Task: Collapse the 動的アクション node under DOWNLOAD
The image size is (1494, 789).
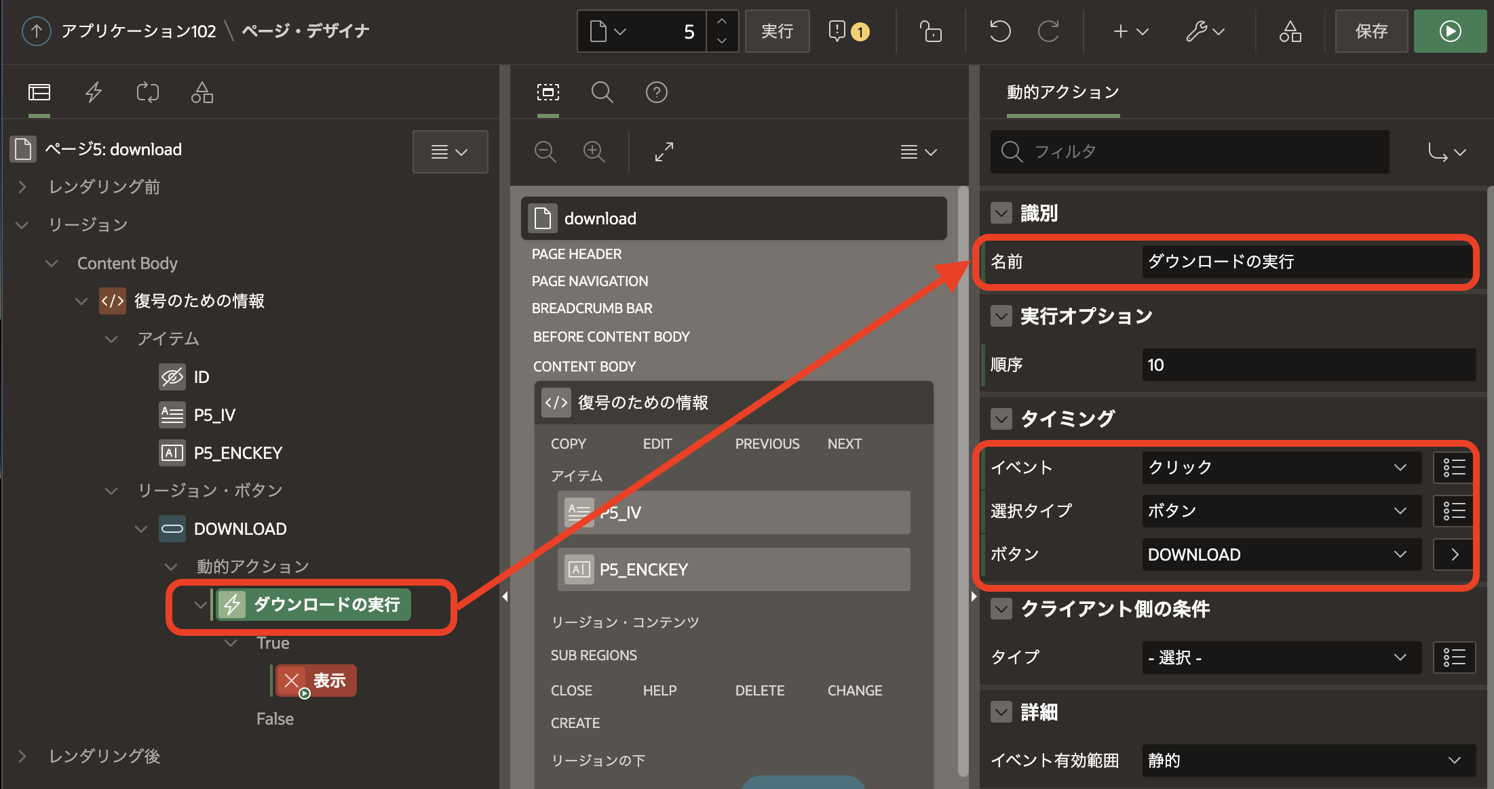Action: (171, 567)
